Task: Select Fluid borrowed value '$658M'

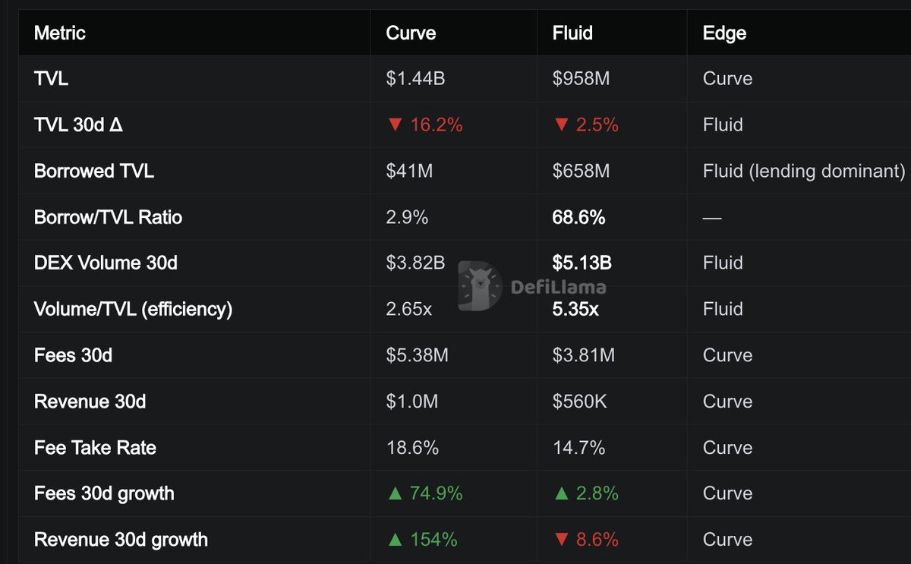Action: (581, 172)
